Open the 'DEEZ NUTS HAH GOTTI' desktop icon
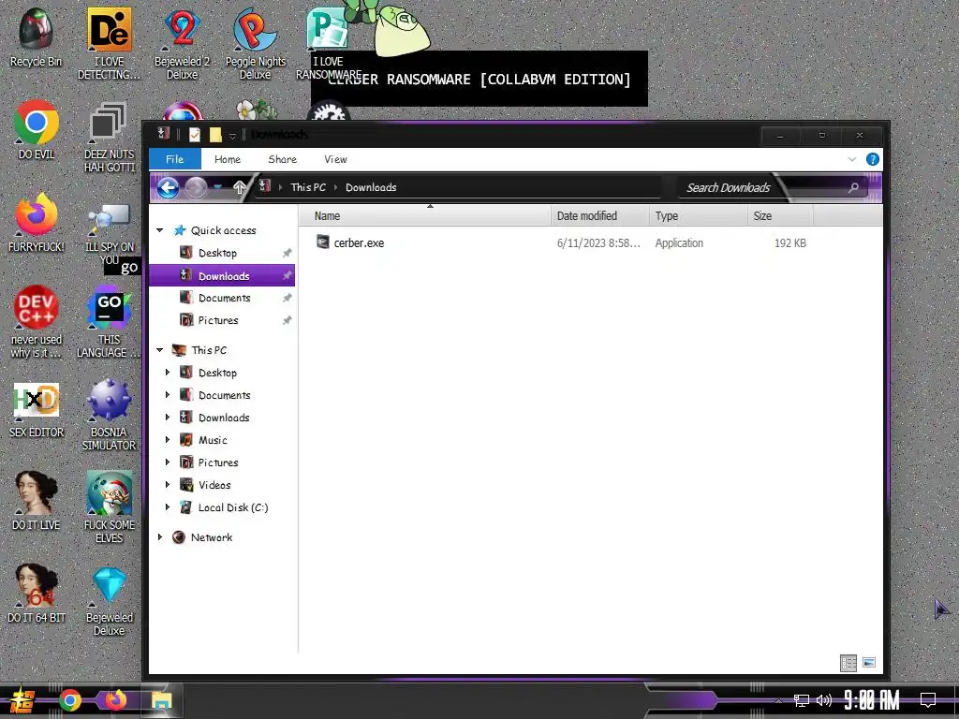The width and height of the screenshot is (959, 719). 109,136
